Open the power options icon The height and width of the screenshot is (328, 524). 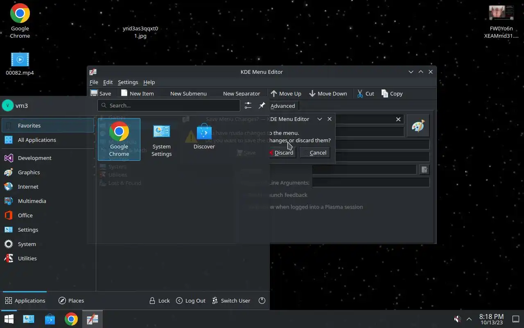[x=262, y=301]
